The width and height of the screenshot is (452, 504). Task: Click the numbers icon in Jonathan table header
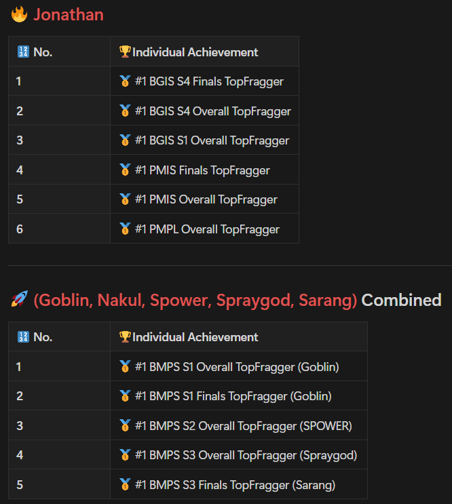coord(23,52)
